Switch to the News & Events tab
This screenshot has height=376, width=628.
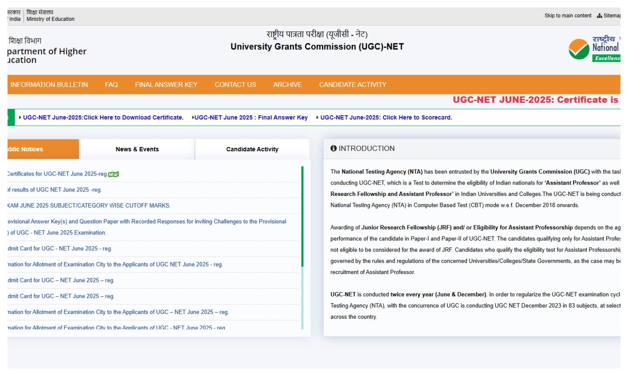coord(137,149)
